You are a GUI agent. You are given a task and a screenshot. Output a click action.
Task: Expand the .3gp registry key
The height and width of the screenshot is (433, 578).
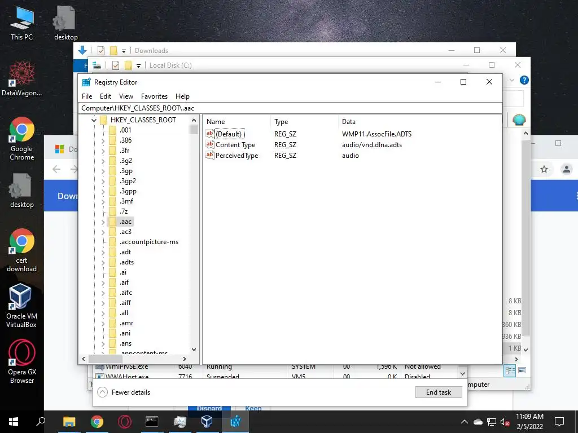coord(103,171)
